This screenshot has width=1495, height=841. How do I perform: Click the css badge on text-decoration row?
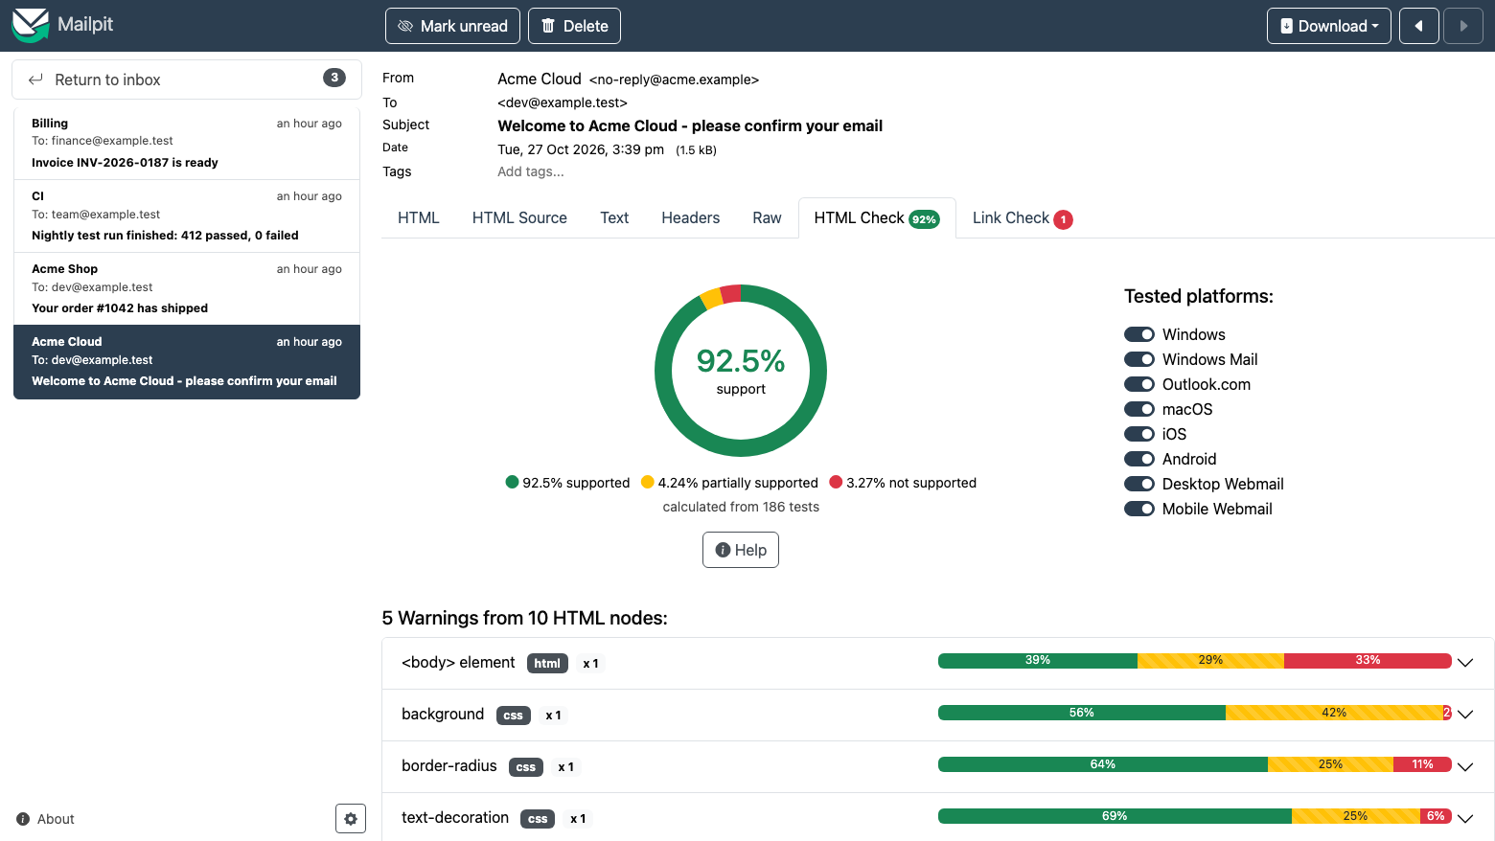(x=538, y=818)
